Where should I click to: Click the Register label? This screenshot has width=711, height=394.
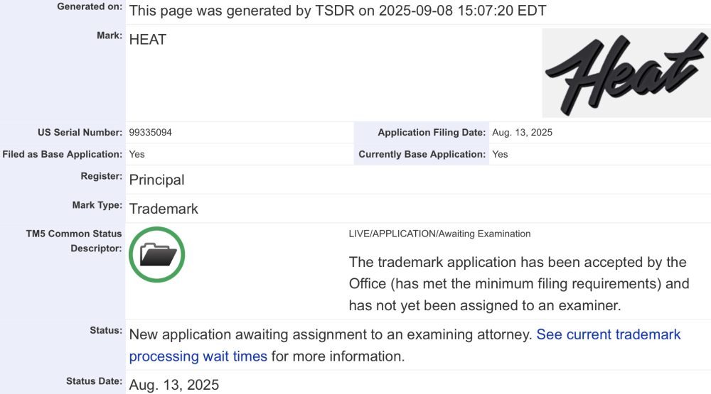pyautogui.click(x=102, y=176)
